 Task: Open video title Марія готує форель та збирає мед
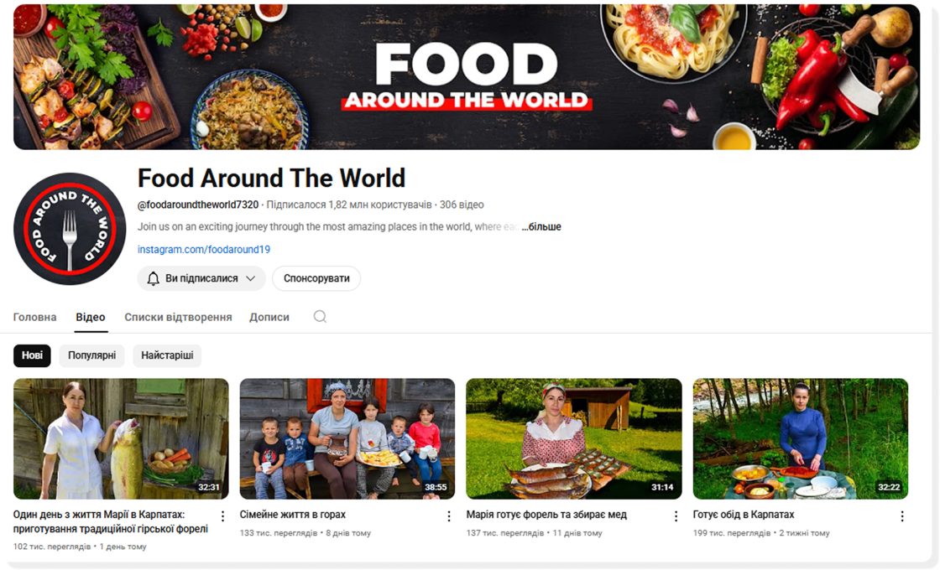546,515
